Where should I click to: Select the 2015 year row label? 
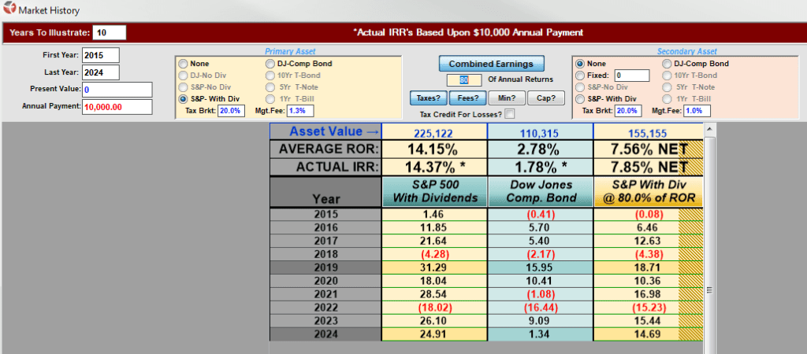[x=325, y=214]
